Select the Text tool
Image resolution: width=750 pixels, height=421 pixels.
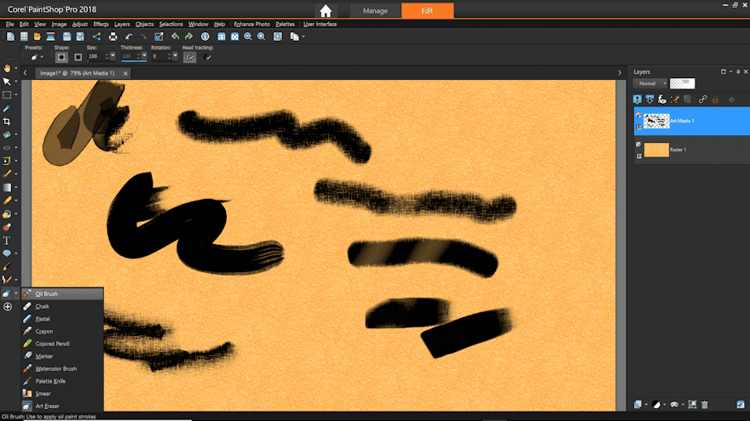point(7,240)
